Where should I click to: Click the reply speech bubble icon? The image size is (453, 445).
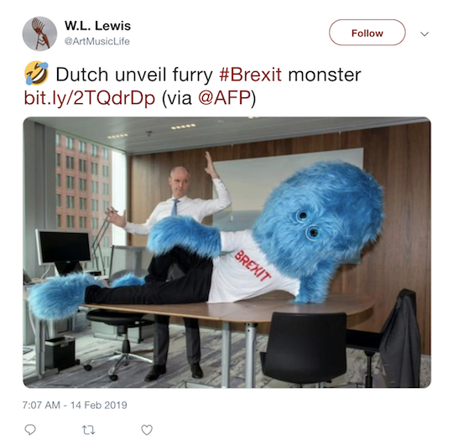click(x=30, y=430)
